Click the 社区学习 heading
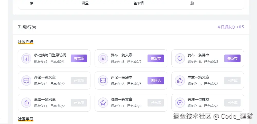257x124 pixels. 25,119
